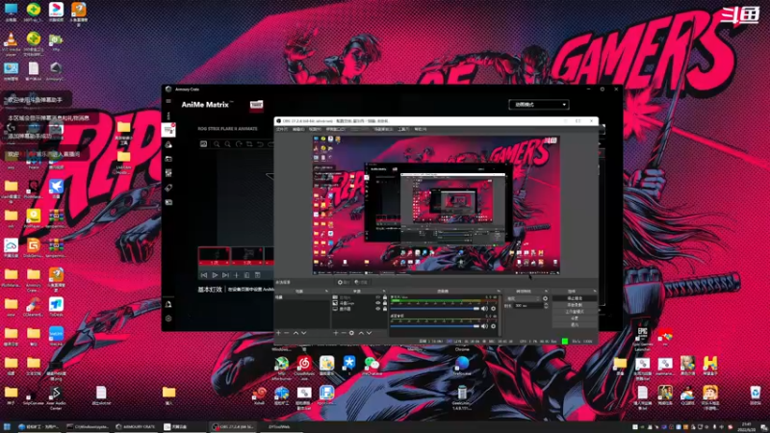
Task: Click the keyboard device image beside AniMe Matrix title
Action: [x=256, y=105]
